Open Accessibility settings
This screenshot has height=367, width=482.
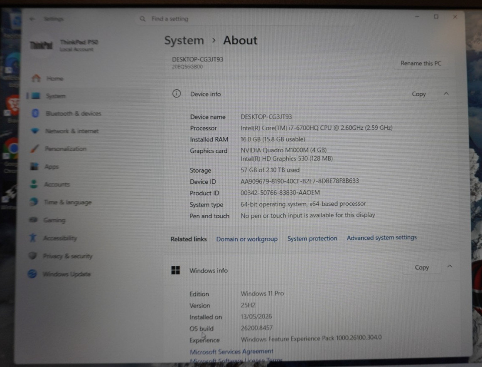60,238
